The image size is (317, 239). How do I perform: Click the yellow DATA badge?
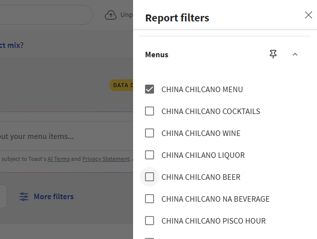point(121,85)
